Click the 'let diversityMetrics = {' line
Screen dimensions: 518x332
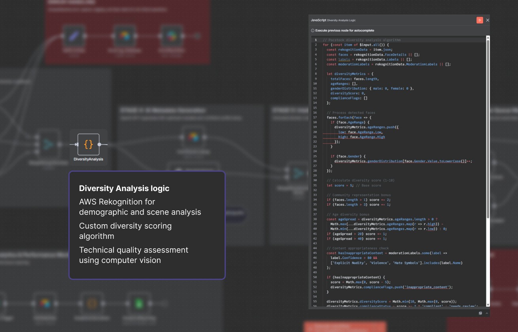click(350, 74)
